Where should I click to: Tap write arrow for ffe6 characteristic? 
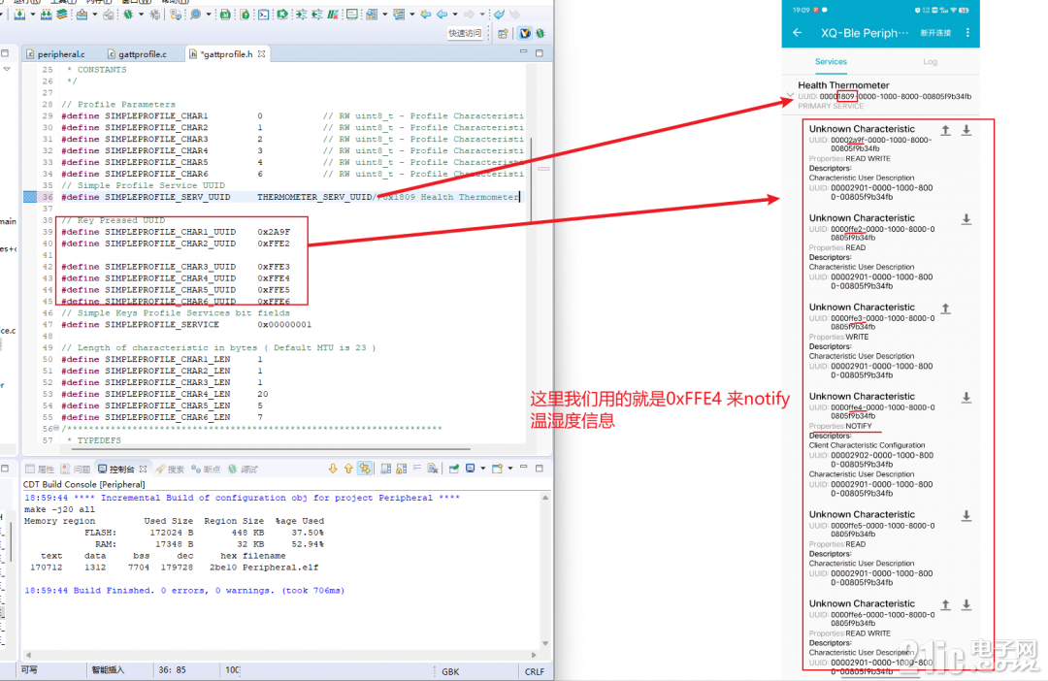tap(946, 604)
